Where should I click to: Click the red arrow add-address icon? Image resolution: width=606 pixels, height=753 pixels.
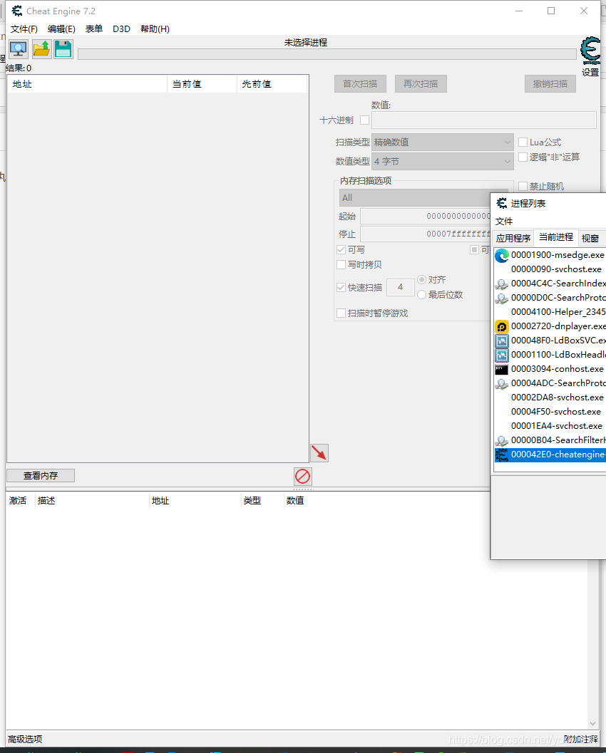pyautogui.click(x=319, y=452)
